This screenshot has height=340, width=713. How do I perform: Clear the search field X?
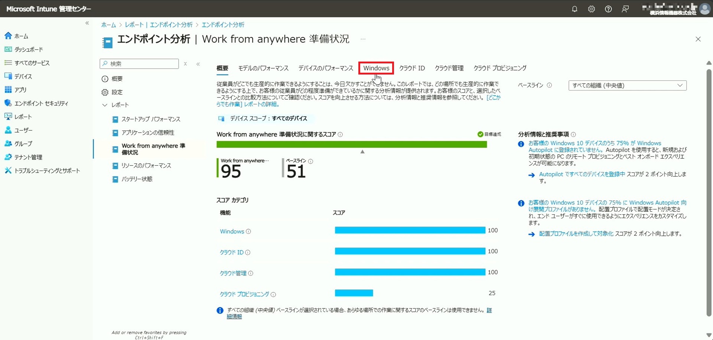[x=185, y=64]
